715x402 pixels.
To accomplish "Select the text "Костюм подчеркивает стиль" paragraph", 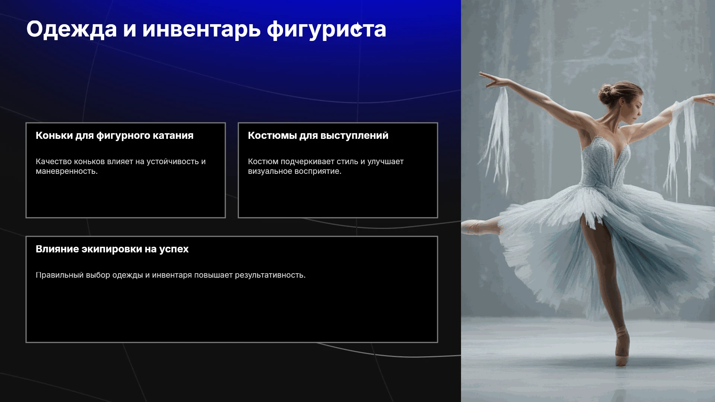I will click(x=326, y=166).
